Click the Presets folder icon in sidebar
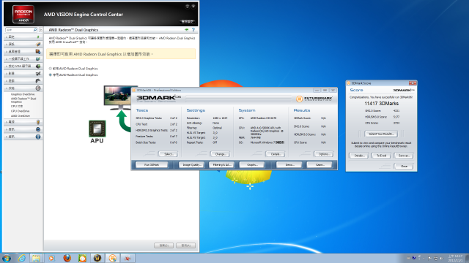469x263 pixels. click(38, 44)
